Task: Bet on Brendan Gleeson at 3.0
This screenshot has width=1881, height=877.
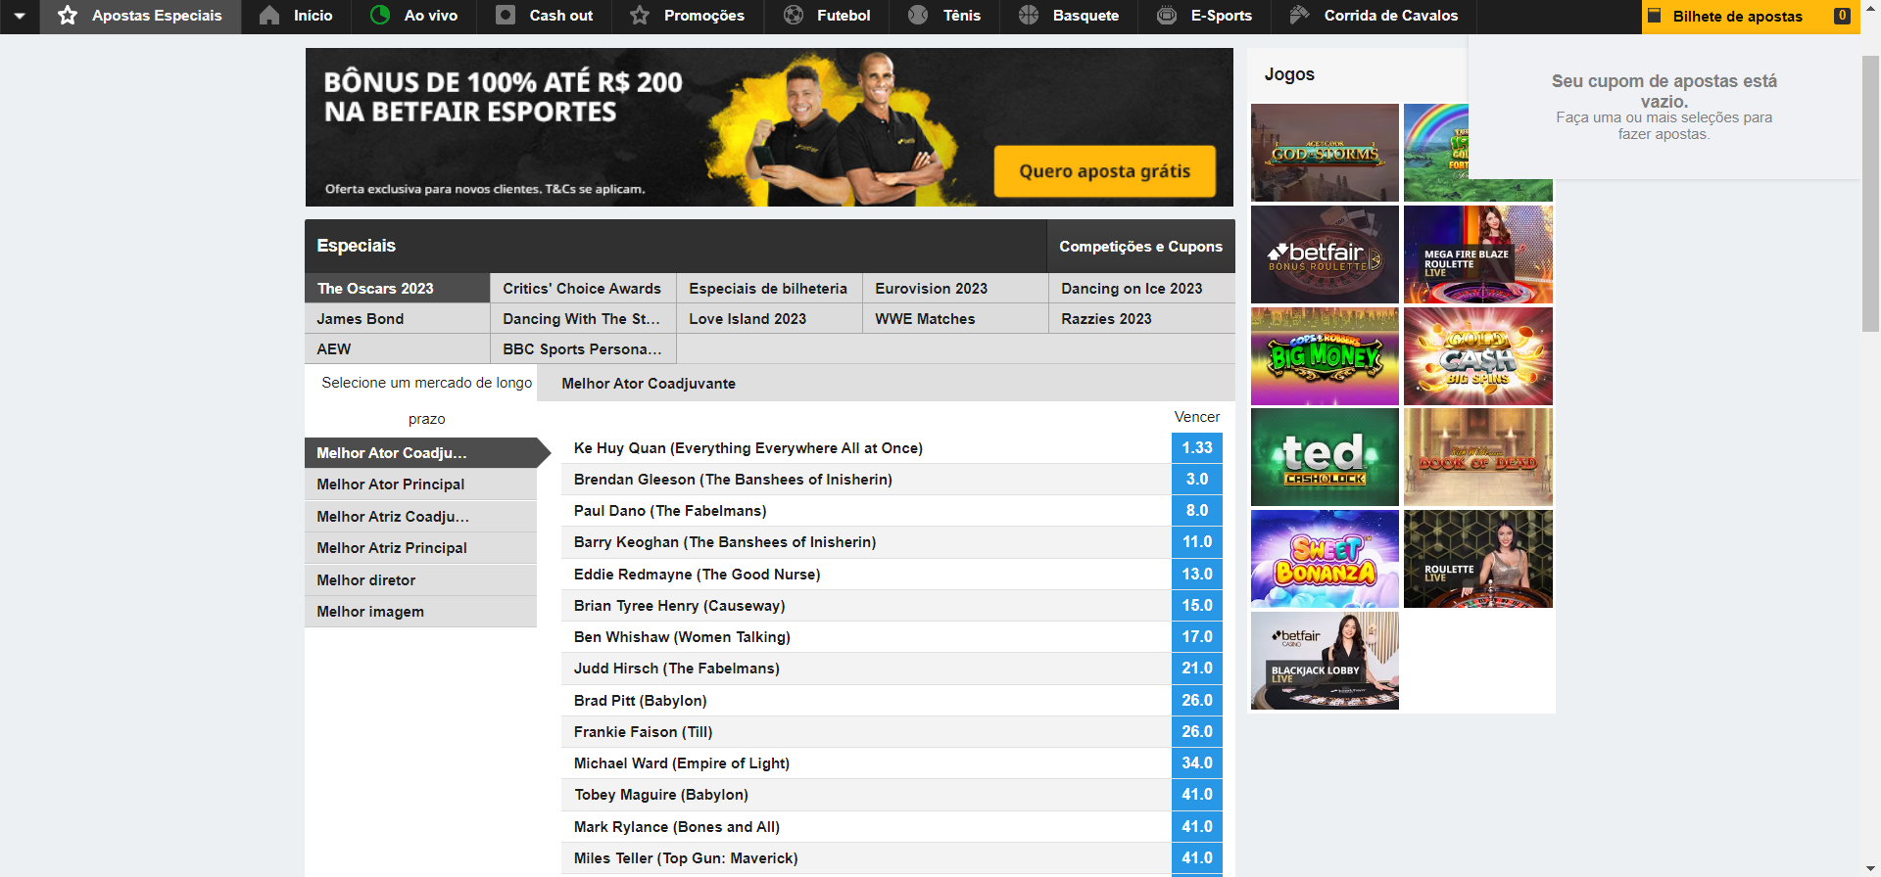Action: 1197,480
